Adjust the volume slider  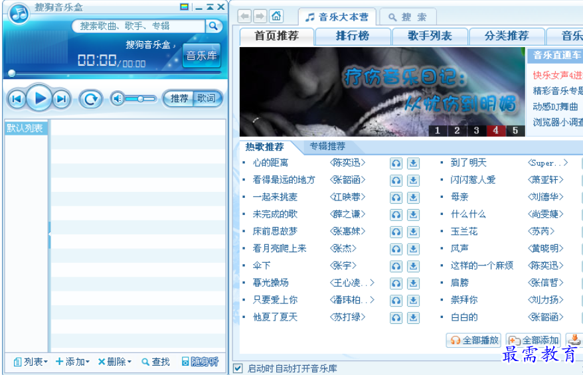click(x=141, y=99)
